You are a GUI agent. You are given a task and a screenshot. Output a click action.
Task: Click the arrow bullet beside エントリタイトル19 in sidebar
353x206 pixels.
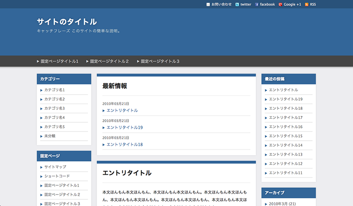click(x=266, y=99)
